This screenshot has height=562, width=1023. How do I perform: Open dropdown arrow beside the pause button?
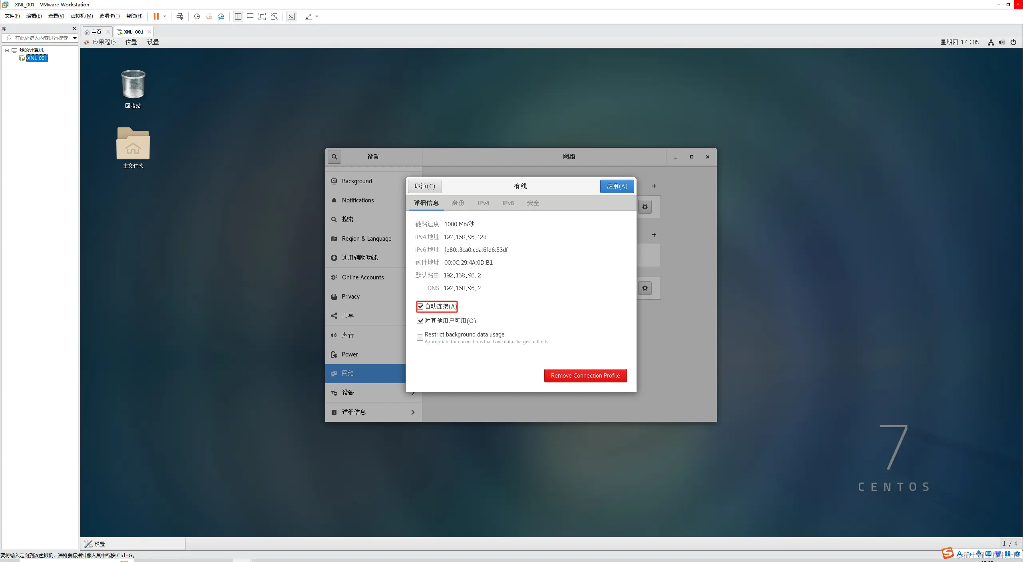pyautogui.click(x=165, y=16)
